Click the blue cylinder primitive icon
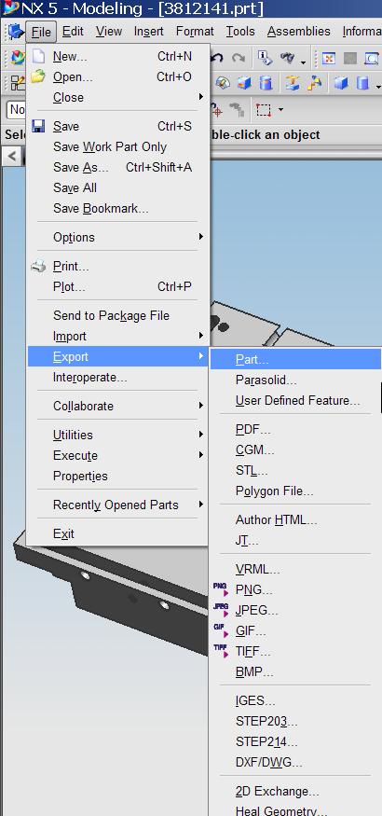Image resolution: width=382 pixels, height=816 pixels. pos(363,83)
